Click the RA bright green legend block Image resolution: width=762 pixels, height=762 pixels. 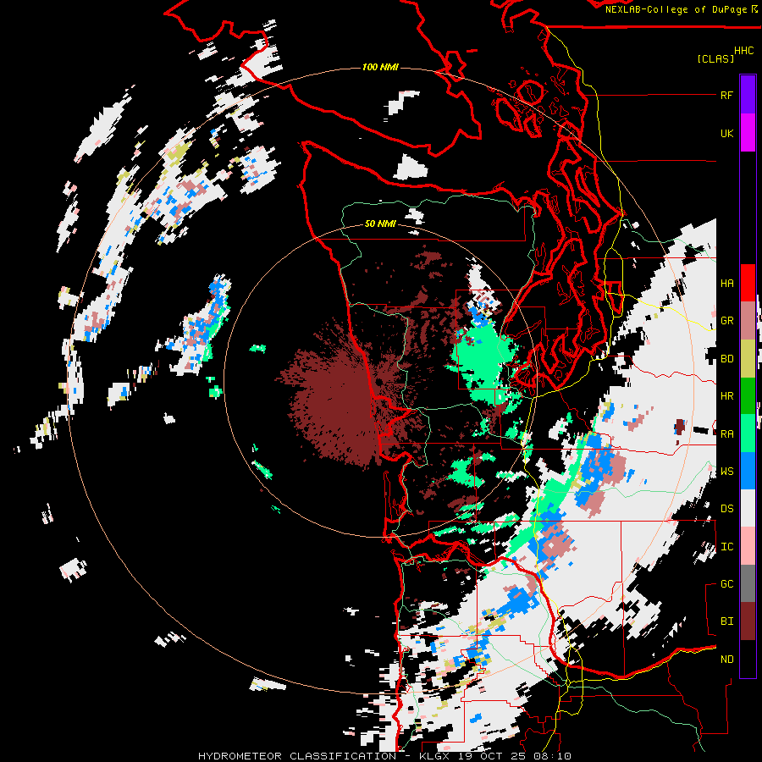[748, 433]
